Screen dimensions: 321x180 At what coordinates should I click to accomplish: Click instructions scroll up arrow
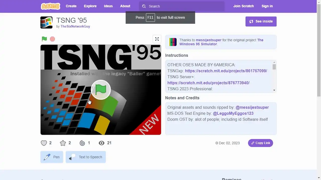coord(274,62)
